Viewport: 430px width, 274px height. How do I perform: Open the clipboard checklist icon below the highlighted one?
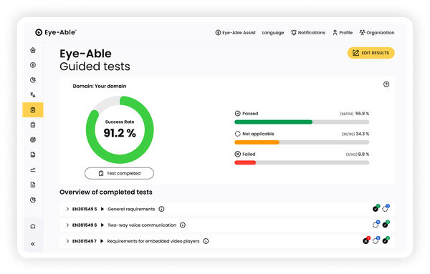point(33,124)
